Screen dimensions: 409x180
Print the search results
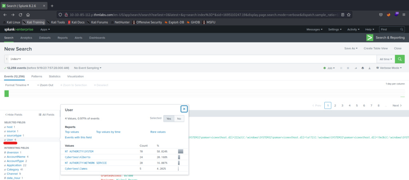362,68
